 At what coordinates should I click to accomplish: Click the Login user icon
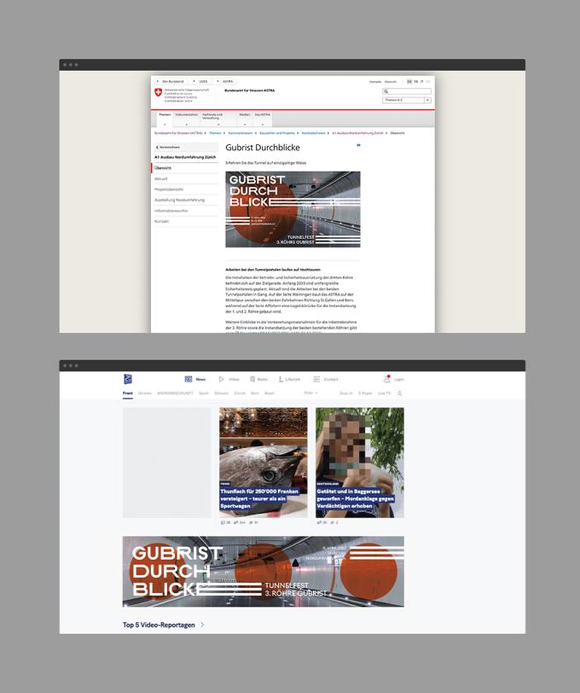(386, 379)
